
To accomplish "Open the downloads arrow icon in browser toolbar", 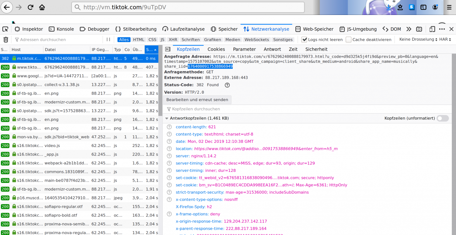I will (389, 7).
